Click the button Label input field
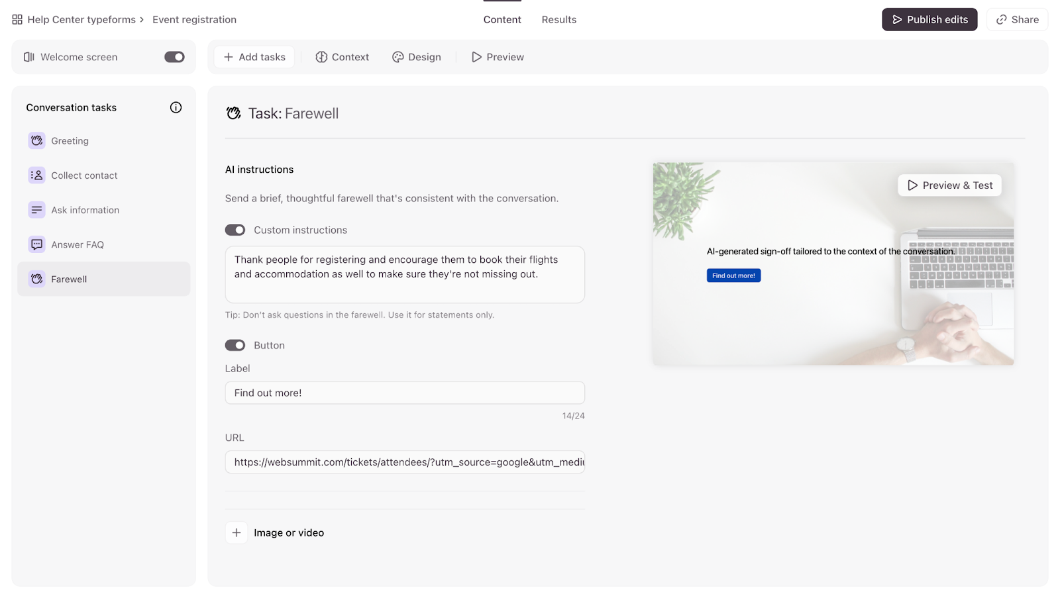This screenshot has height=598, width=1060. [x=405, y=393]
